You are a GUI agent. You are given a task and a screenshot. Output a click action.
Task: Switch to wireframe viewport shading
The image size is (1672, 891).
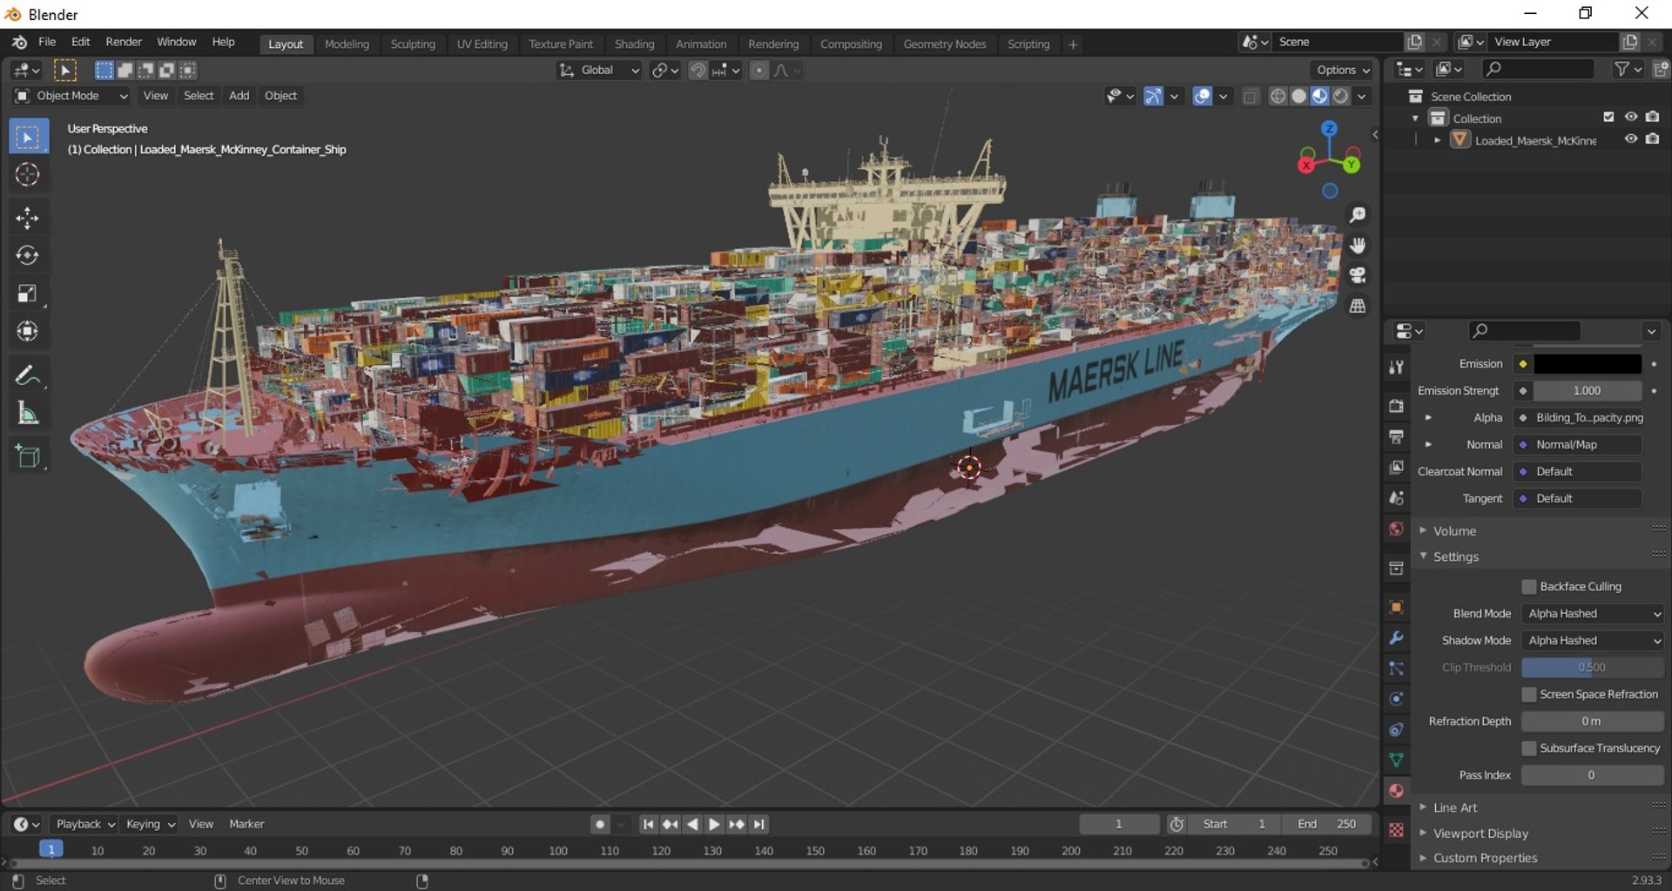[x=1278, y=96]
